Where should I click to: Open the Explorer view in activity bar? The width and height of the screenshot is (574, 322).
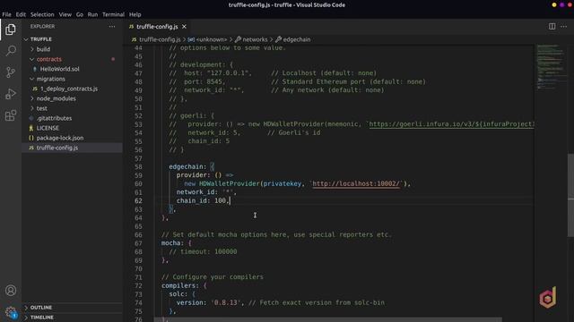[11, 30]
